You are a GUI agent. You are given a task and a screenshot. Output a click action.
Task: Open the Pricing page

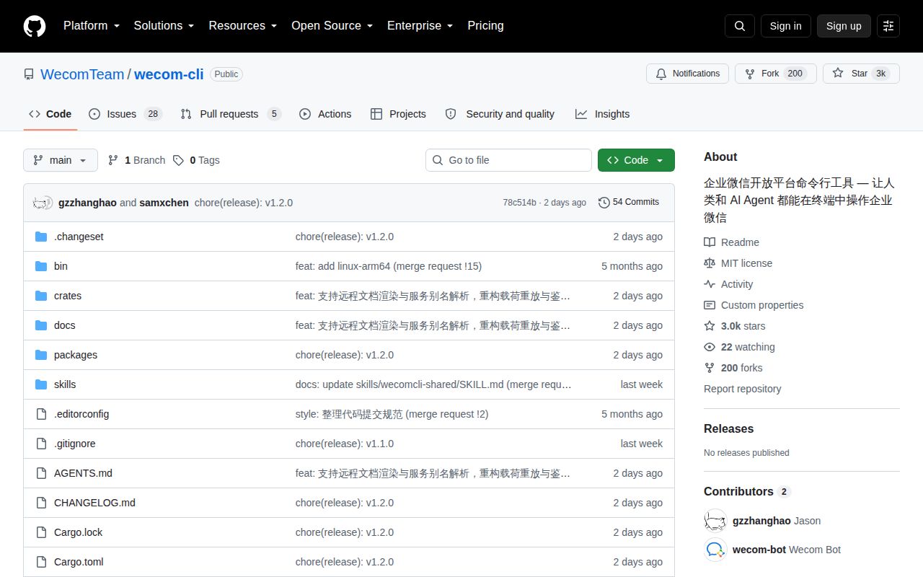(485, 26)
